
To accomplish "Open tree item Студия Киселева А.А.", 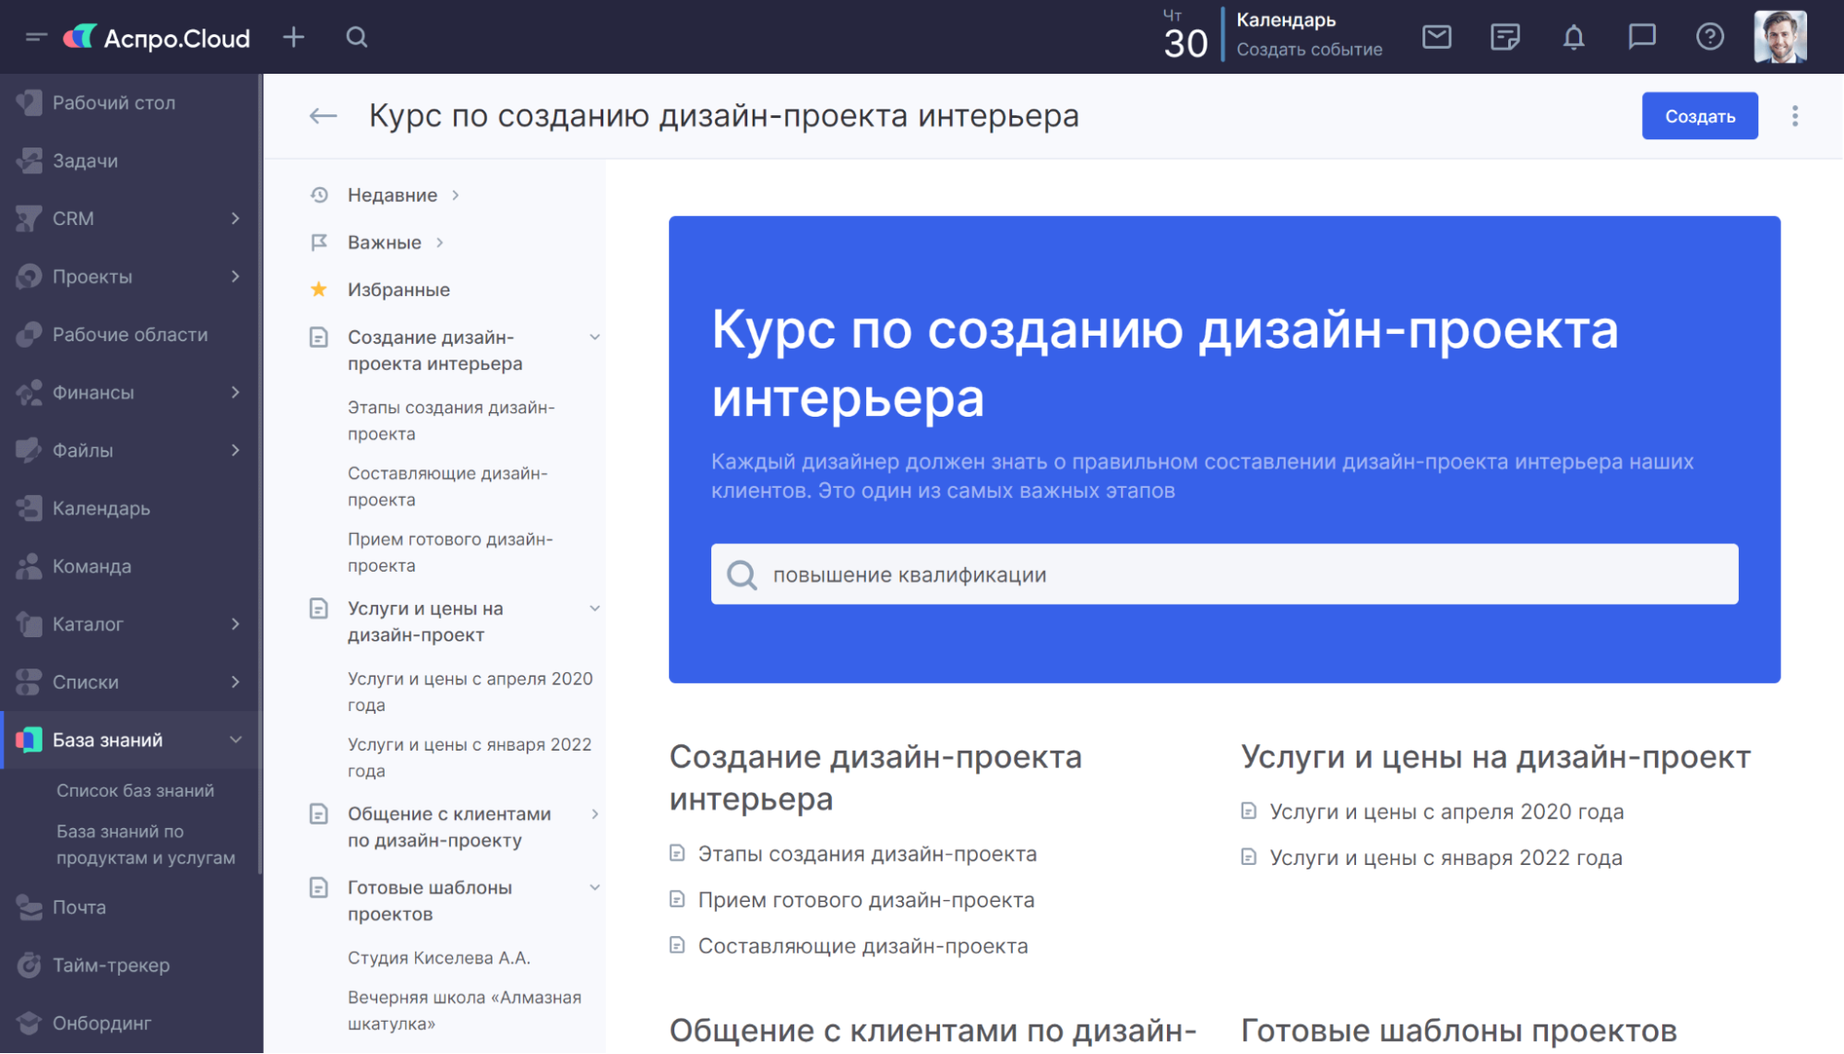I will point(439,958).
